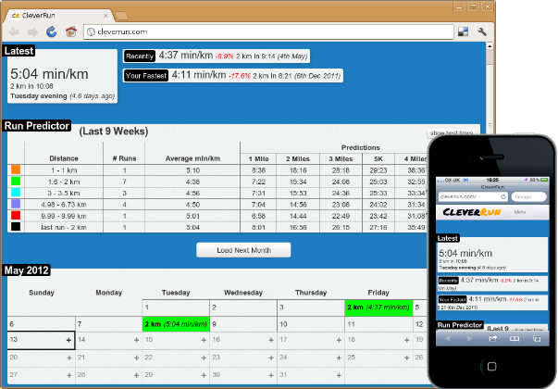Screen dimensions: 558x389
Task: Add a run on May 14 with plus
Action: pyautogui.click(x=136, y=340)
